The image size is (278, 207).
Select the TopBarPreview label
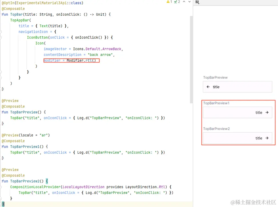click(x=215, y=77)
